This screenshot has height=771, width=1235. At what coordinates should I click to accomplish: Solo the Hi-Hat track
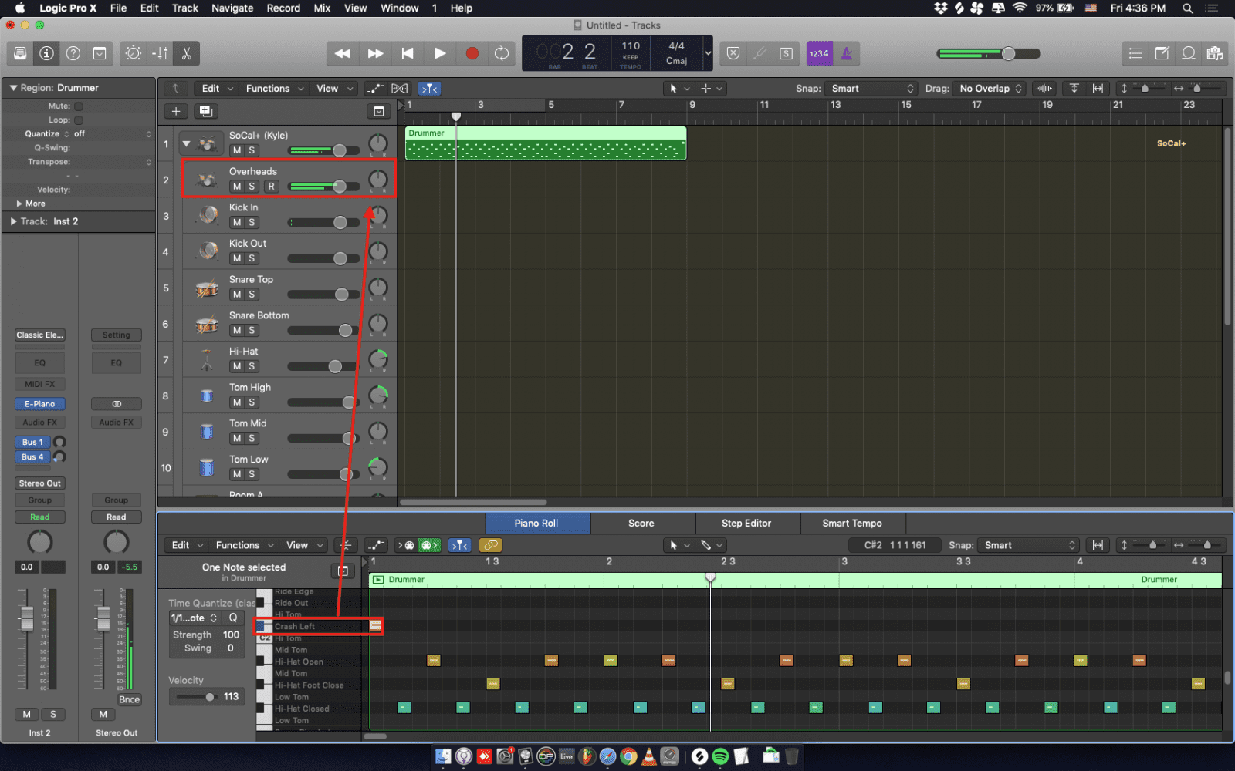coord(252,366)
